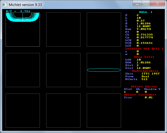Screen dimensions: 167x133
Task: Close the Michlet version 9.33 window
Action: point(156,4)
